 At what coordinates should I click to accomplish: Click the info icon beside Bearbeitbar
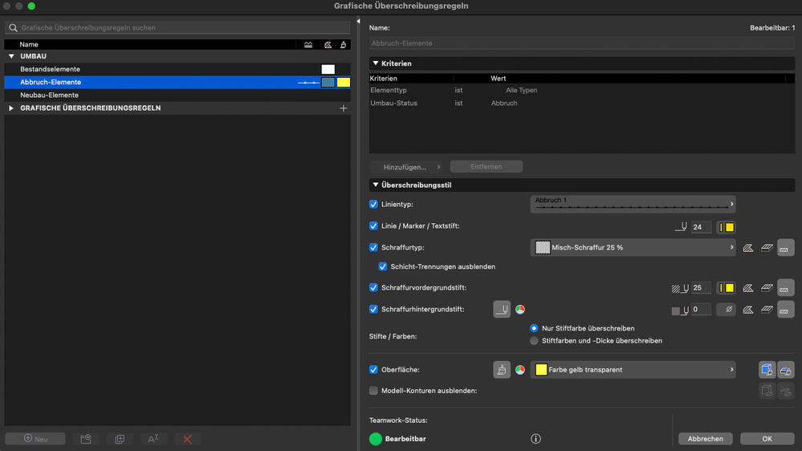(535, 439)
